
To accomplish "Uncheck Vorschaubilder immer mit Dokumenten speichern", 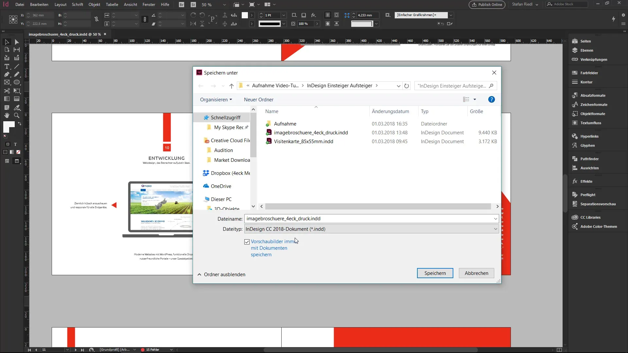I will coord(247,242).
